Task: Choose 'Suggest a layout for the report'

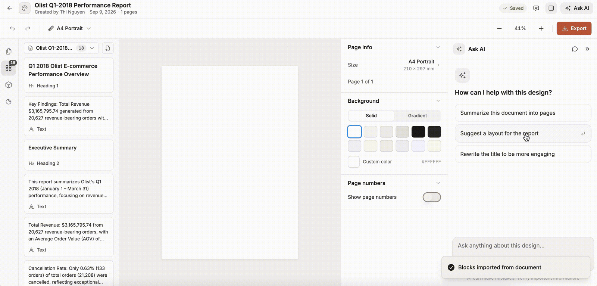Action: (x=523, y=134)
